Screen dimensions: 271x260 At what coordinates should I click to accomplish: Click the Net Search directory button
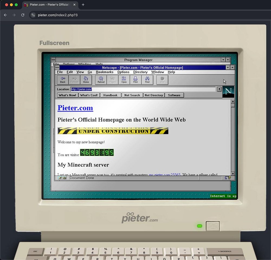pyautogui.click(x=132, y=95)
